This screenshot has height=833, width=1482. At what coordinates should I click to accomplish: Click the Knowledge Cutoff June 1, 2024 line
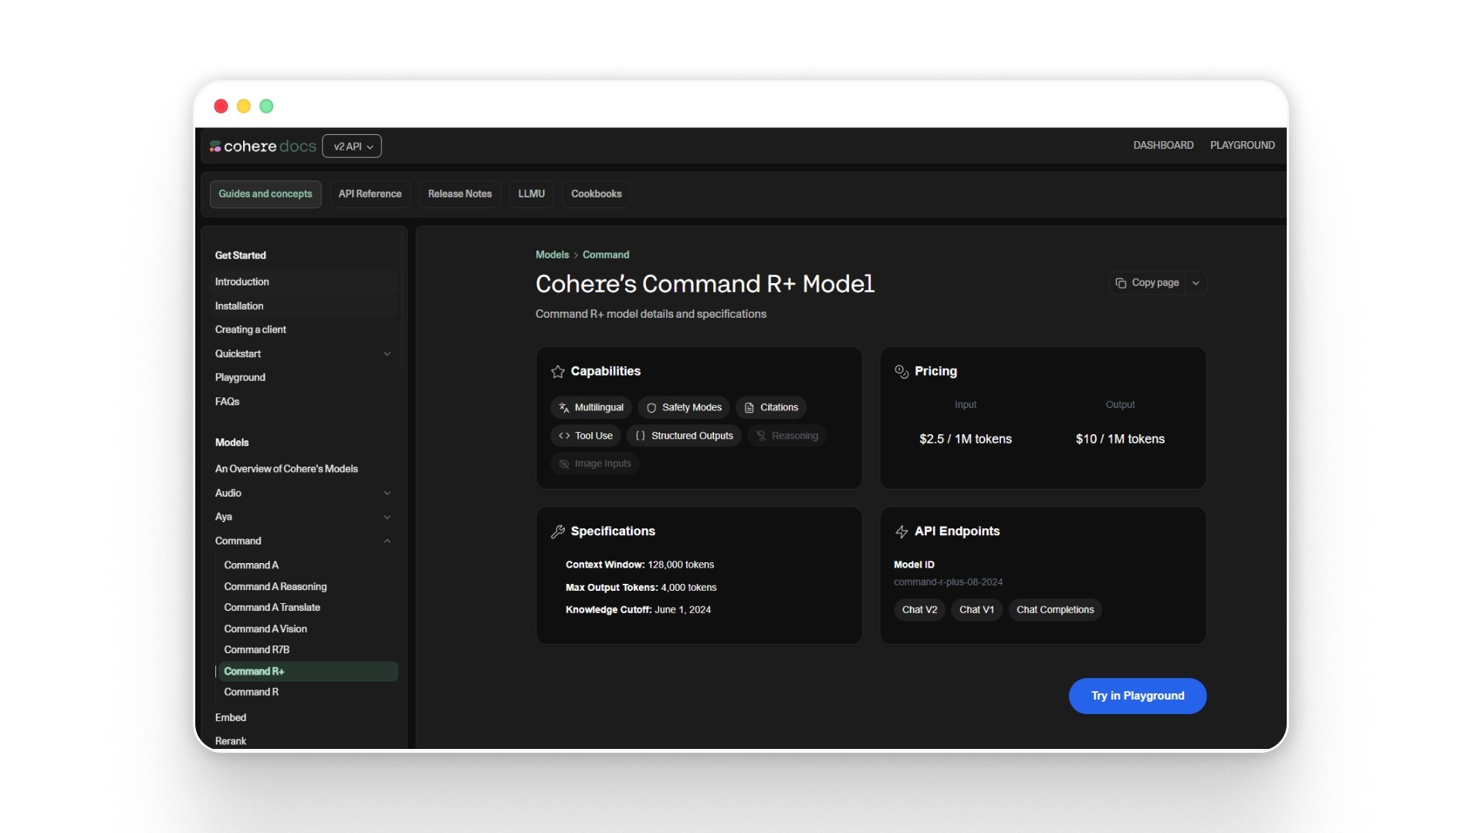coord(638,609)
